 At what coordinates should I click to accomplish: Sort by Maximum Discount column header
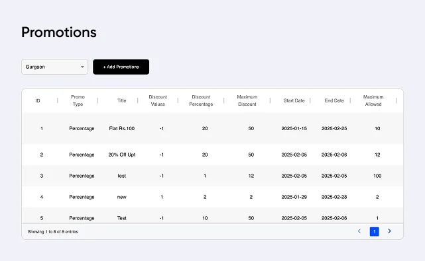[x=247, y=100]
